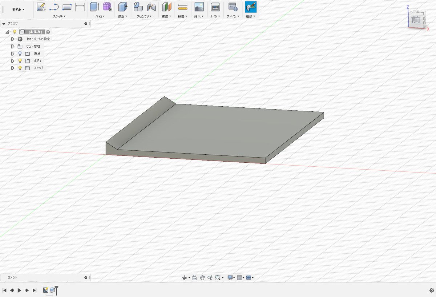Open the 修正 menu
This screenshot has width=436, height=297.
[122, 16]
